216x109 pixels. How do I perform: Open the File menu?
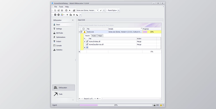pos(56,7)
